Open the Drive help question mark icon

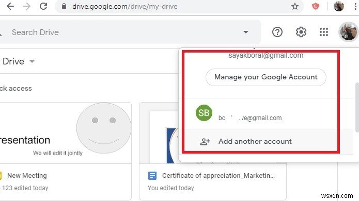277,32
